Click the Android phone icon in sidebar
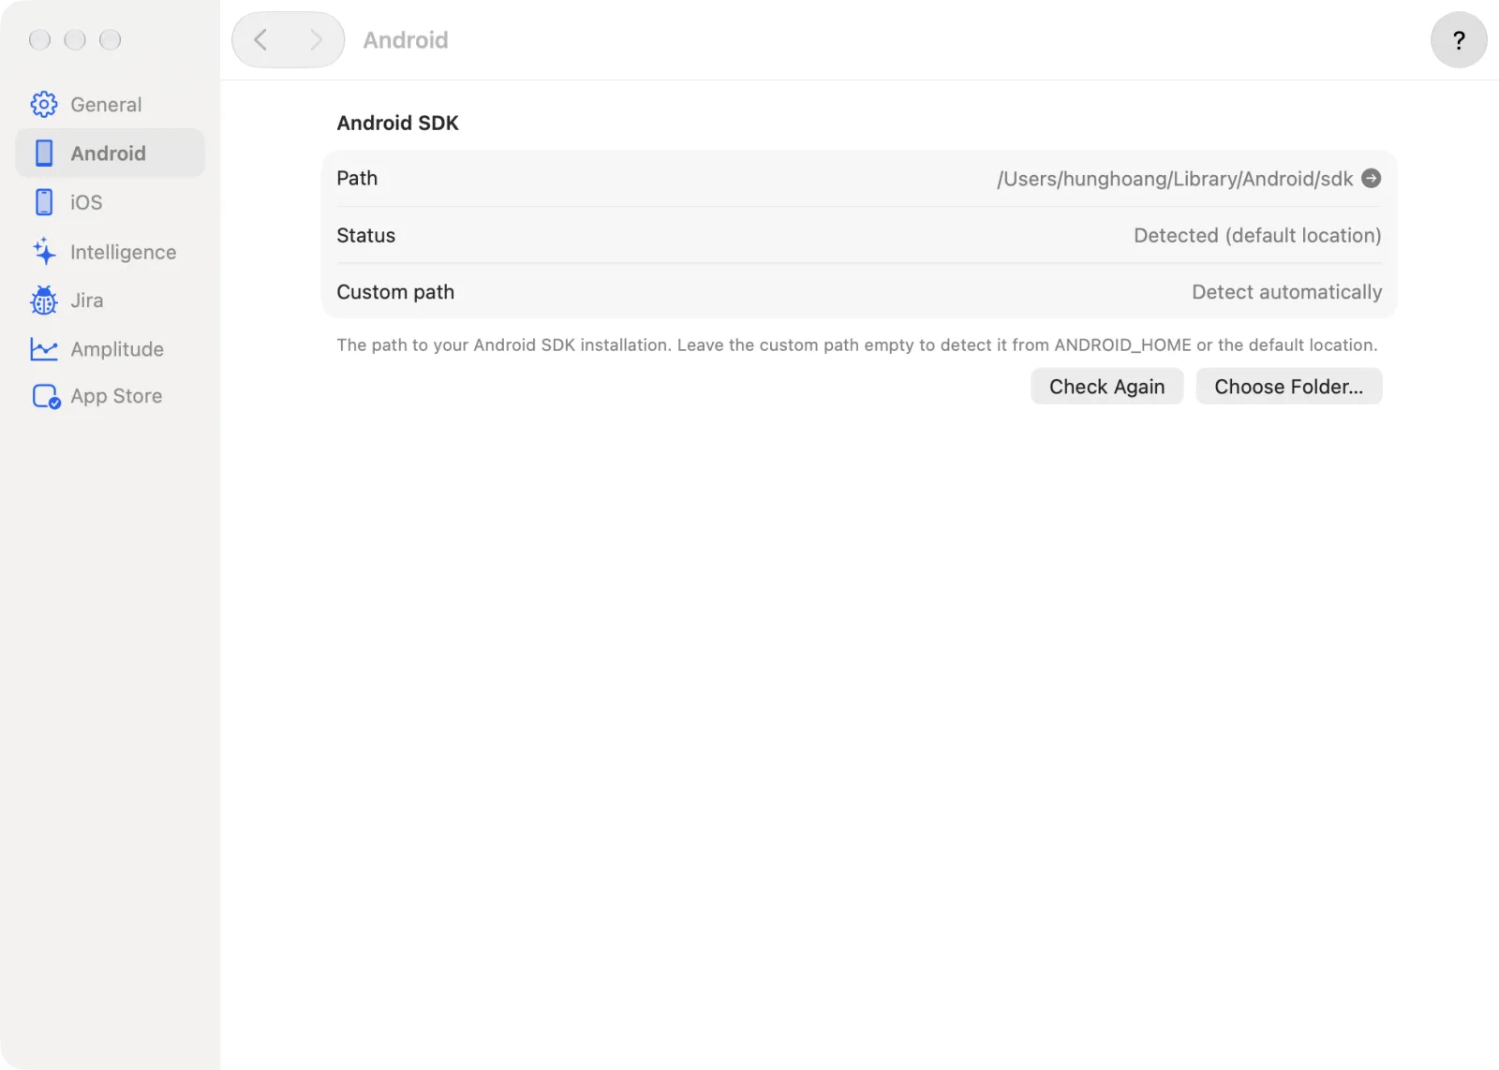This screenshot has width=1499, height=1070. (44, 153)
